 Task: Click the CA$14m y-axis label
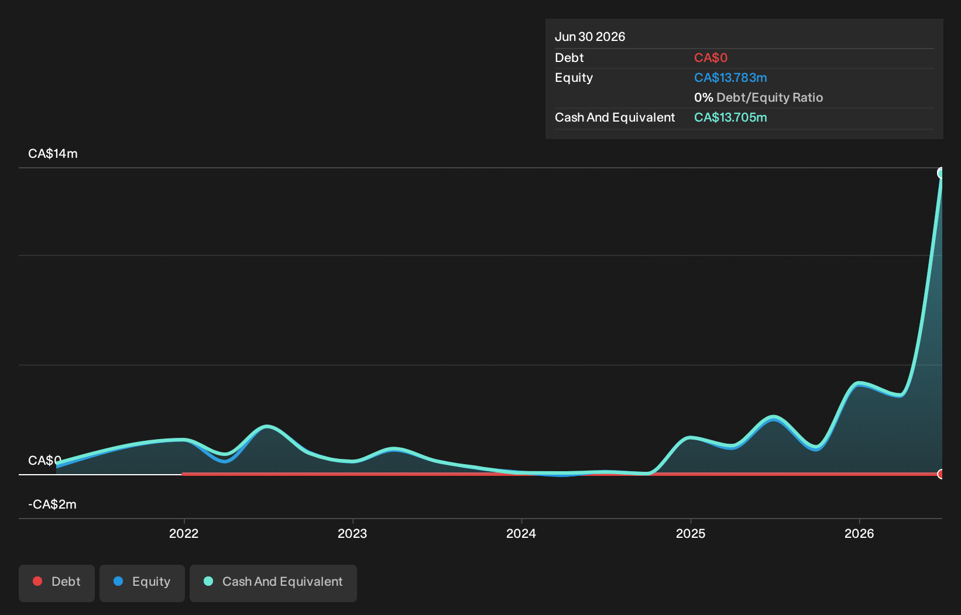tap(53, 154)
